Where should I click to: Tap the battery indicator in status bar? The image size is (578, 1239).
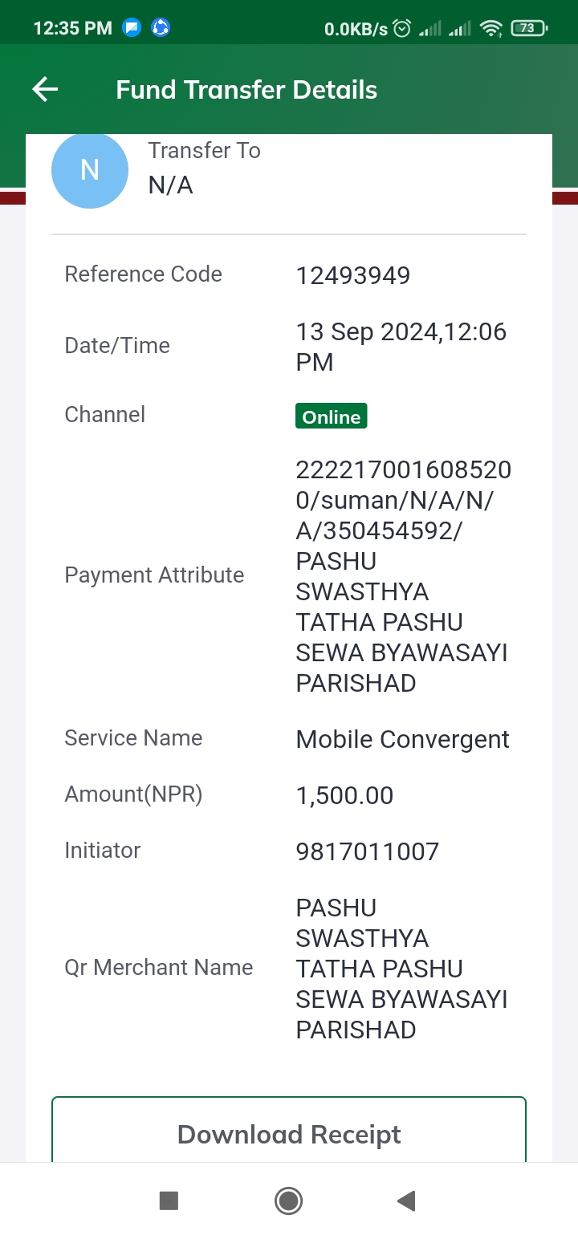[x=529, y=28]
